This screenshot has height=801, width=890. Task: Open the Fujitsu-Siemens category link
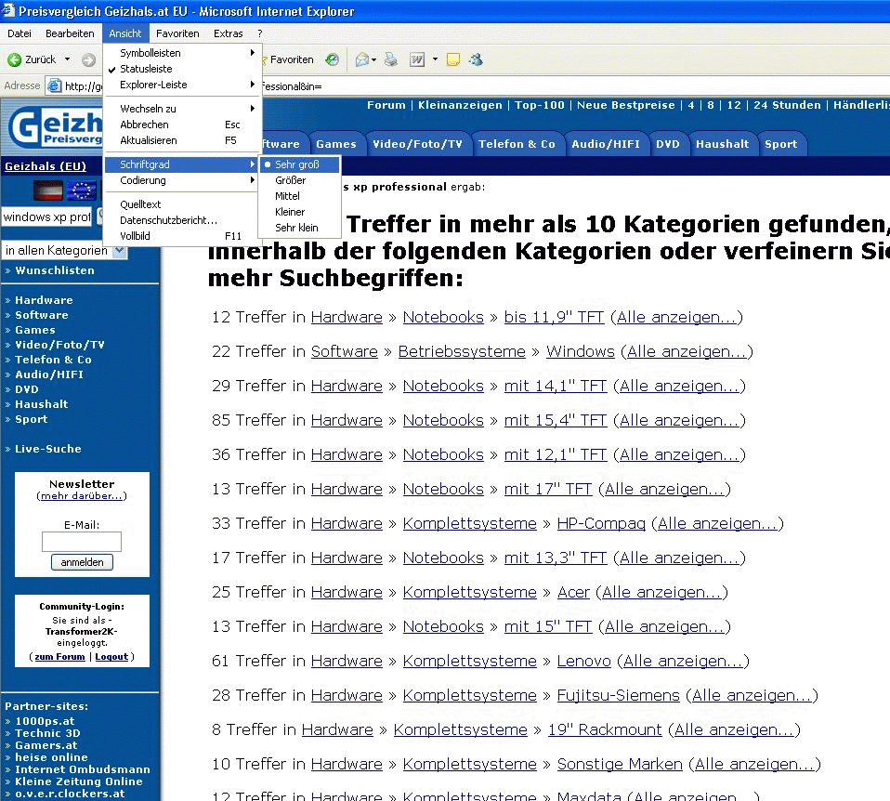tap(618, 695)
